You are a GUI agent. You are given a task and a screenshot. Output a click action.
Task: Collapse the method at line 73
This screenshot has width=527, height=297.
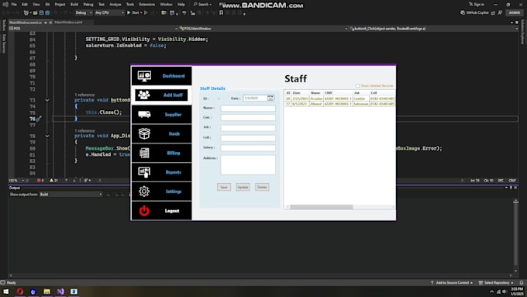(47, 100)
